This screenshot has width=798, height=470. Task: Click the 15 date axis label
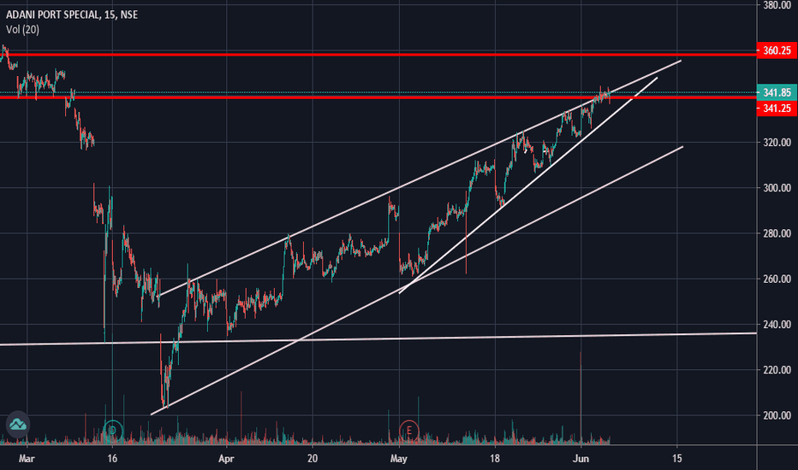tap(677, 459)
